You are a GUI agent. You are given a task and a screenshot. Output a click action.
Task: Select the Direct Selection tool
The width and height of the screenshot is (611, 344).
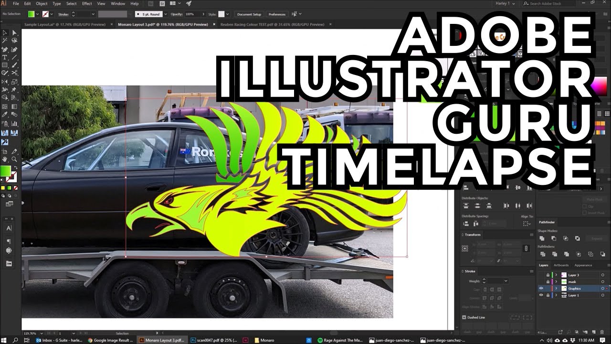tap(14, 32)
